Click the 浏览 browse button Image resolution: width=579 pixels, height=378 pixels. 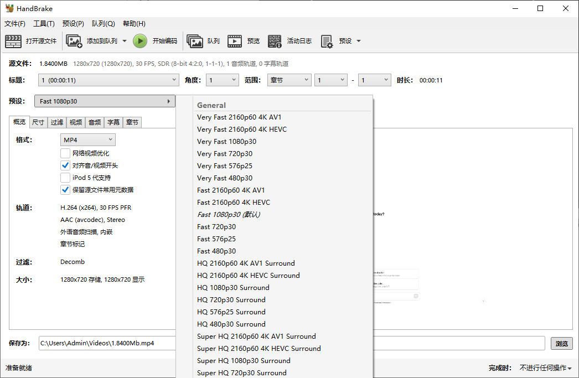click(x=562, y=343)
